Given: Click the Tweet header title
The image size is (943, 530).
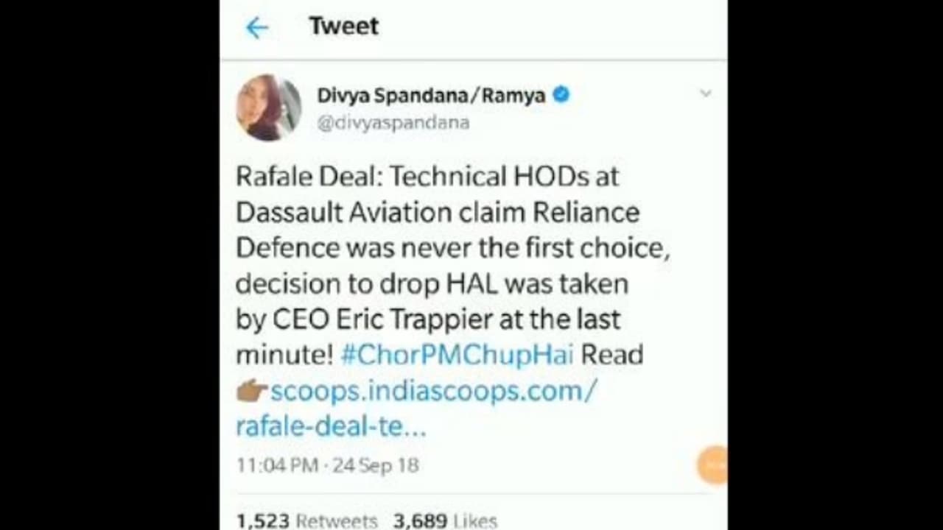Looking at the screenshot, I should 343,26.
